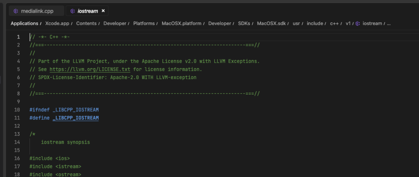Expand the MacOSX.platform breadcrumb
Viewport: 419px width, 177px height.
181,23
